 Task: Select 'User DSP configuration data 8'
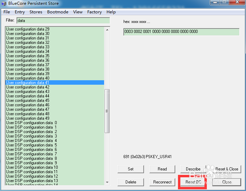tap(55, 158)
